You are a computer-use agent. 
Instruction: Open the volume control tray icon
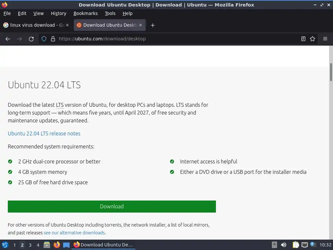284,245
